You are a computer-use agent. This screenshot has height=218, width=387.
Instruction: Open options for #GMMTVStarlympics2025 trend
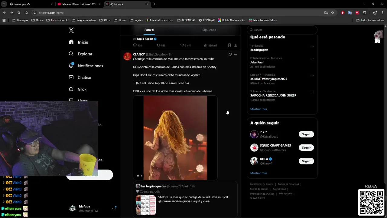(x=312, y=75)
